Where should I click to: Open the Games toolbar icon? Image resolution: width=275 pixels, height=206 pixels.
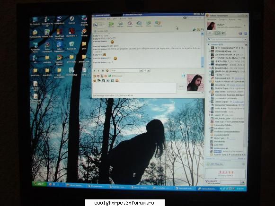tap(130, 24)
